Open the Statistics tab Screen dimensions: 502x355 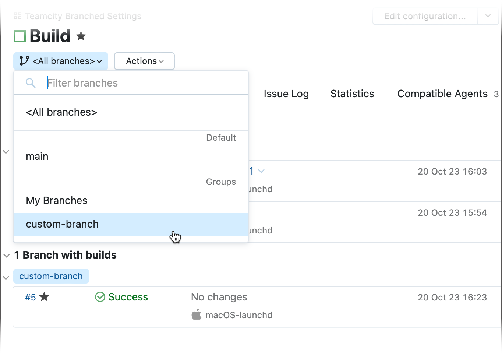(x=352, y=94)
